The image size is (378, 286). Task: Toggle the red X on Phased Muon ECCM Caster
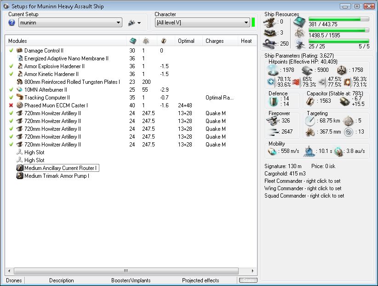(x=11, y=105)
